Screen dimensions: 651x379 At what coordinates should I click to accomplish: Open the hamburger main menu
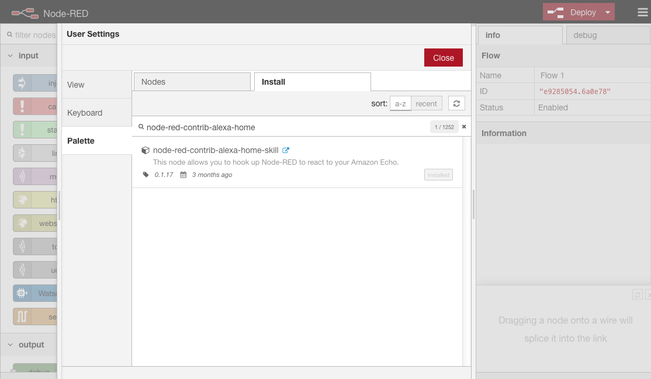(x=642, y=12)
